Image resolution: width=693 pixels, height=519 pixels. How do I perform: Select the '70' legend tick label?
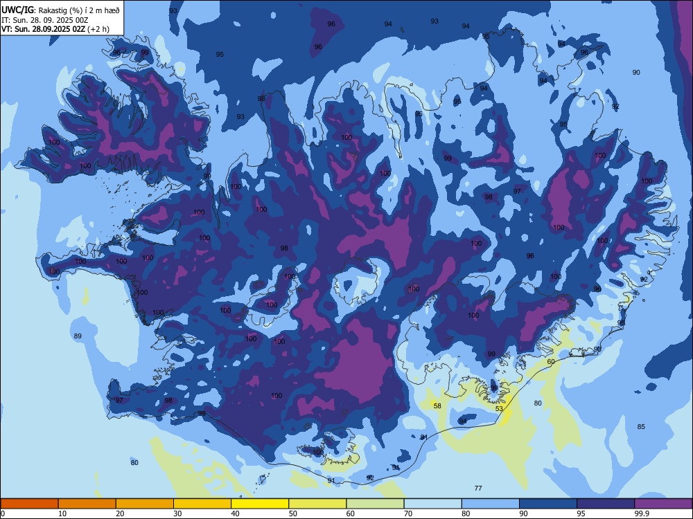click(x=408, y=513)
